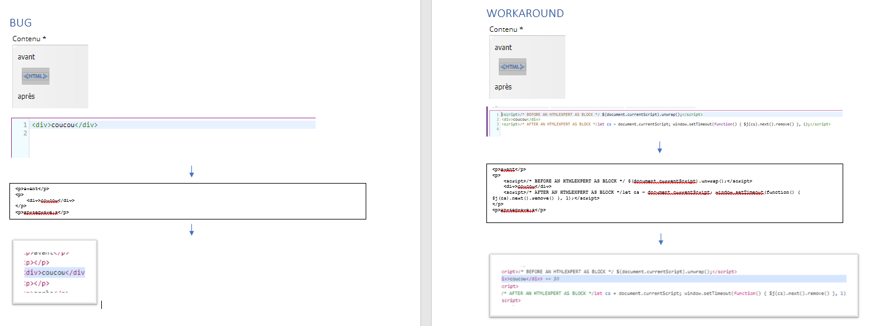Screen dimensions: 875x326
Task: Select second blue arrow on WORKAROUND page
Action: pos(661,239)
